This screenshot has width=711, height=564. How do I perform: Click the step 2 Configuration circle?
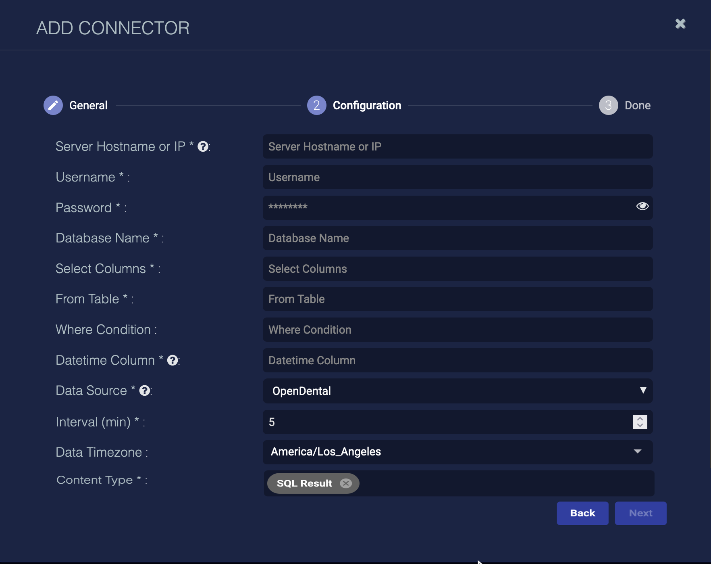[316, 105]
